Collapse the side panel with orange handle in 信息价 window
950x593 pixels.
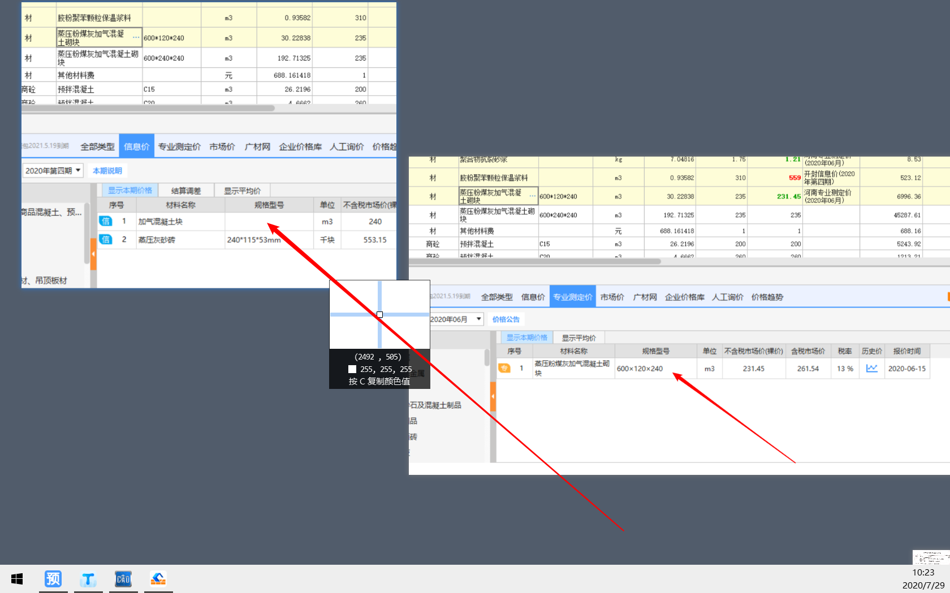click(93, 253)
